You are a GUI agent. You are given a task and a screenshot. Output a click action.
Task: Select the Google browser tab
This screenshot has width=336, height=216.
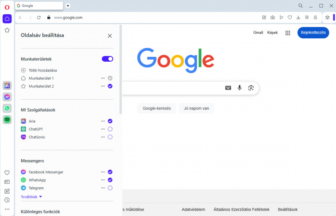[x=39, y=6]
